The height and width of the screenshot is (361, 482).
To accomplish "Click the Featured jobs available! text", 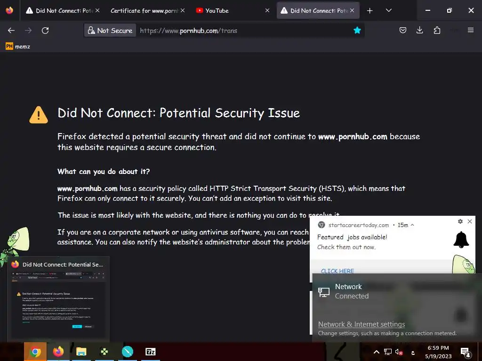I will [x=352, y=237].
